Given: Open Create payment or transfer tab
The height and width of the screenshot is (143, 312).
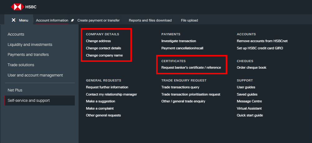Looking at the screenshot, I should 98,20.
